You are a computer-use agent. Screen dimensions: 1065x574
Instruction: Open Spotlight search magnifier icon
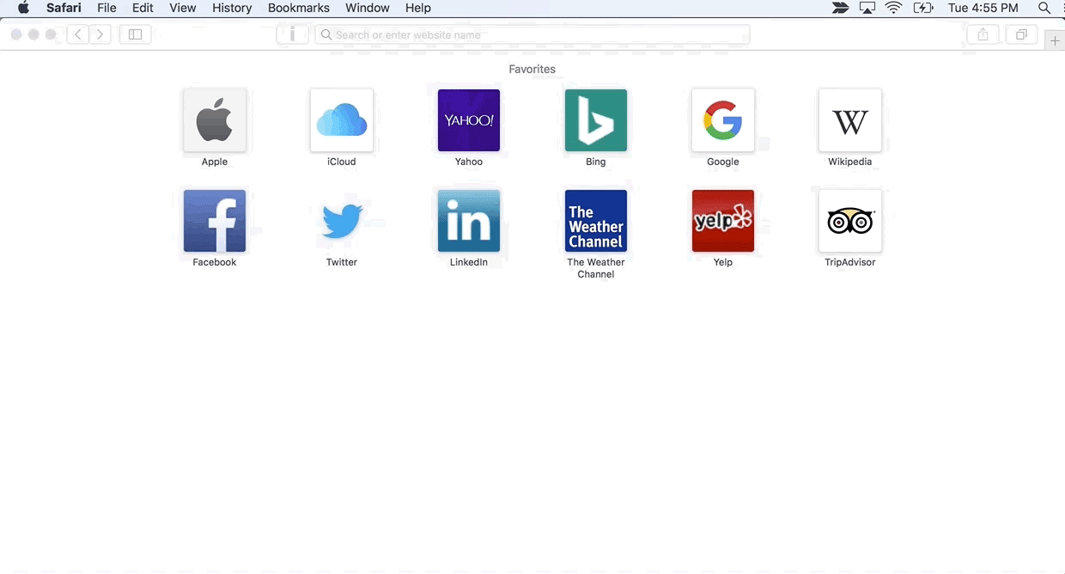click(1044, 8)
